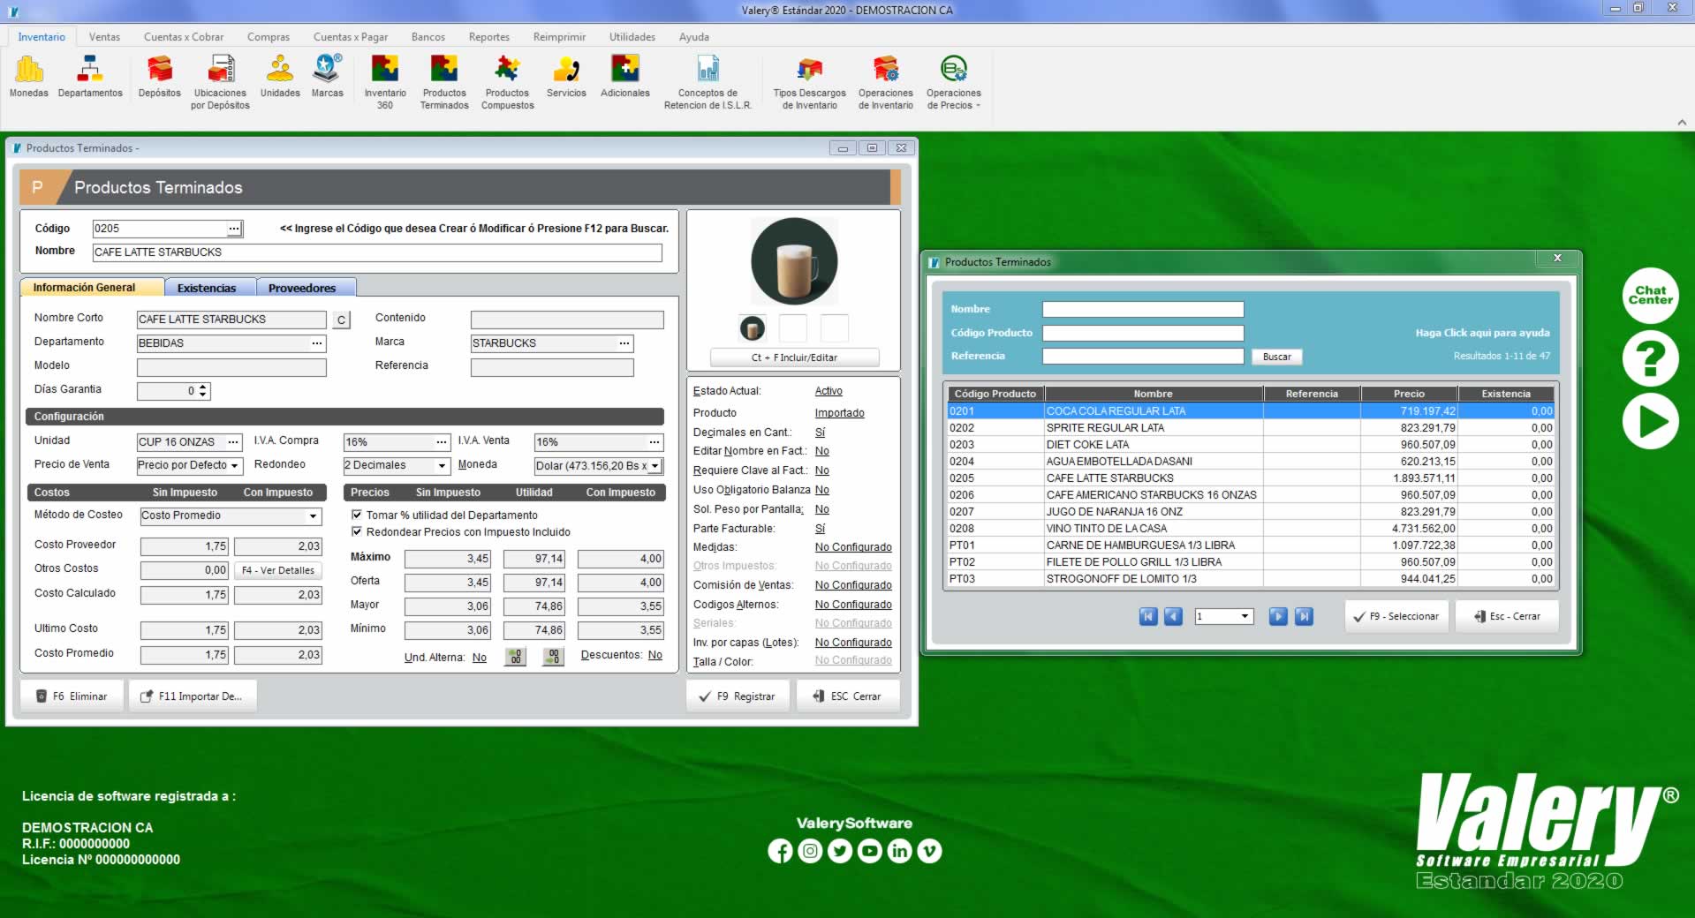Open the page number dropdown
Image resolution: width=1695 pixels, height=918 pixels.
[1245, 616]
